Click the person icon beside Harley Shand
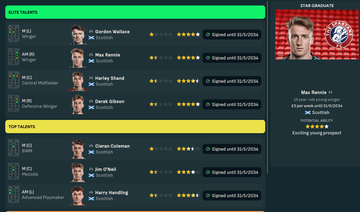This screenshot has width=360, height=212. (x=91, y=78)
